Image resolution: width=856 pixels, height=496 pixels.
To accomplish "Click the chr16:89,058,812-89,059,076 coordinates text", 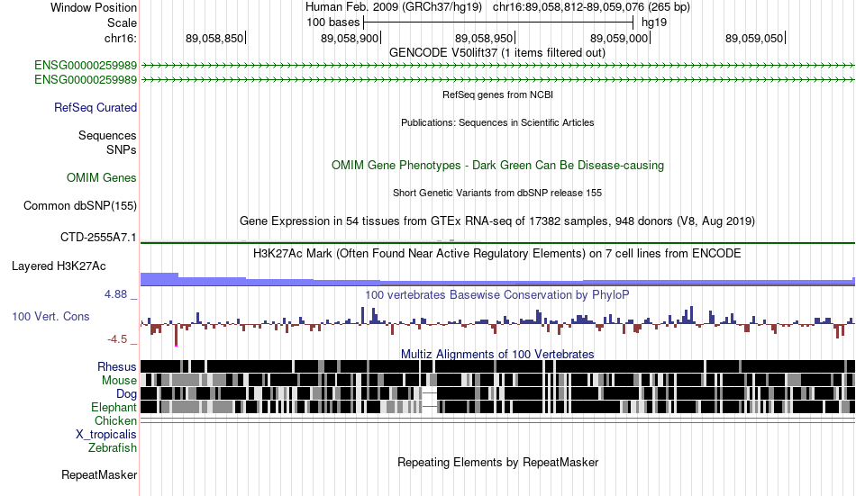I will (x=591, y=7).
